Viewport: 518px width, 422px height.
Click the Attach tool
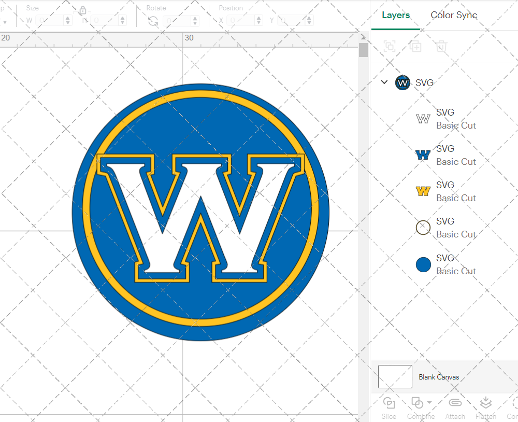tap(455, 408)
